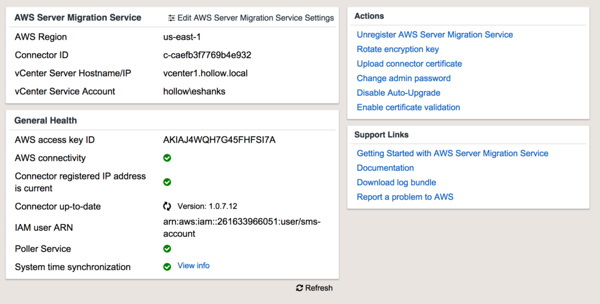The image size is (600, 304).
Task: Click the Connector up-to-date refresh icon
Action: pyautogui.click(x=167, y=206)
